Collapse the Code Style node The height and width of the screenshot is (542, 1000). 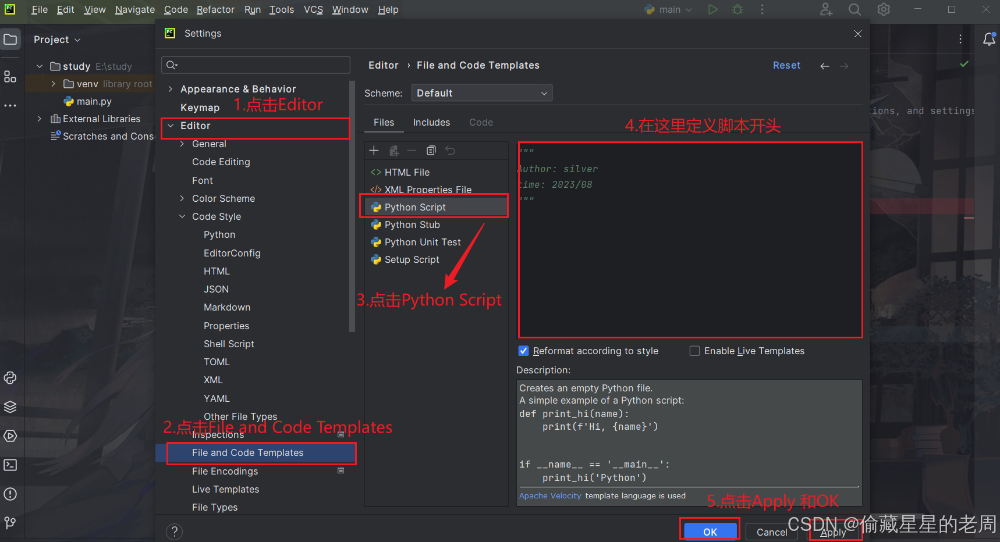point(182,216)
